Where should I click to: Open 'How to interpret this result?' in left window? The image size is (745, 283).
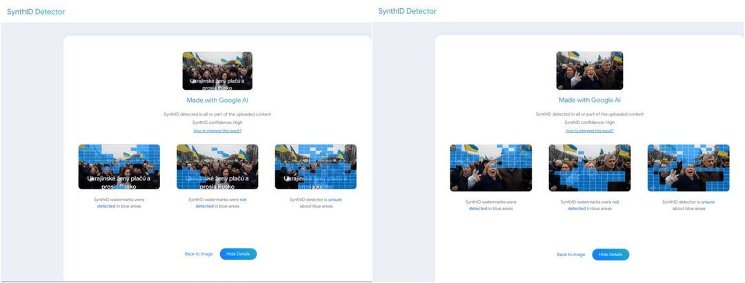pos(217,130)
